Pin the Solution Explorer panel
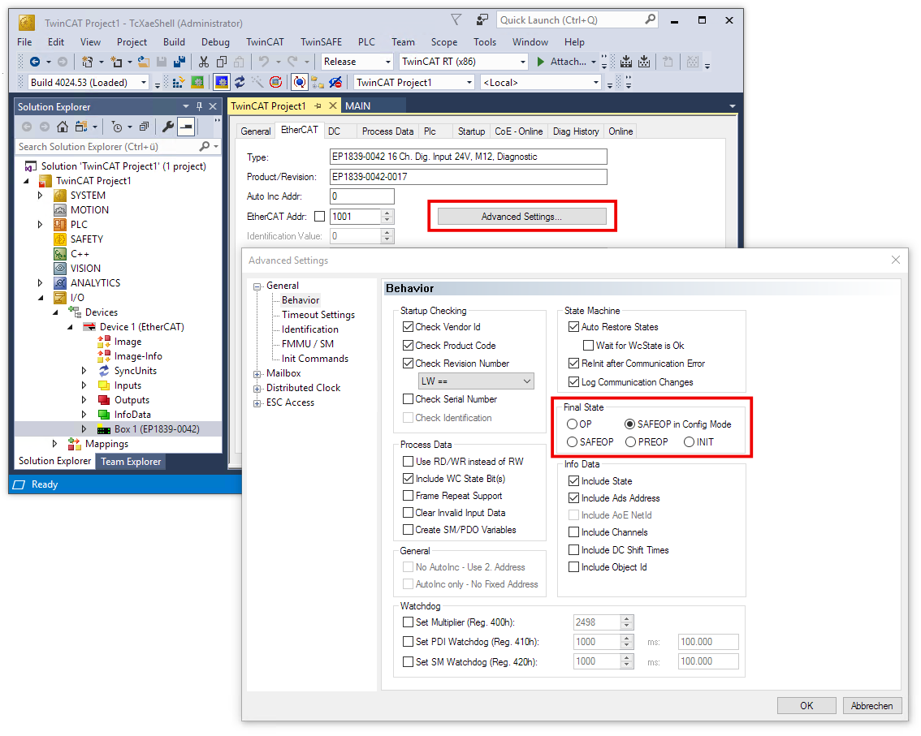Viewport: 921px width, 736px height. click(x=199, y=106)
